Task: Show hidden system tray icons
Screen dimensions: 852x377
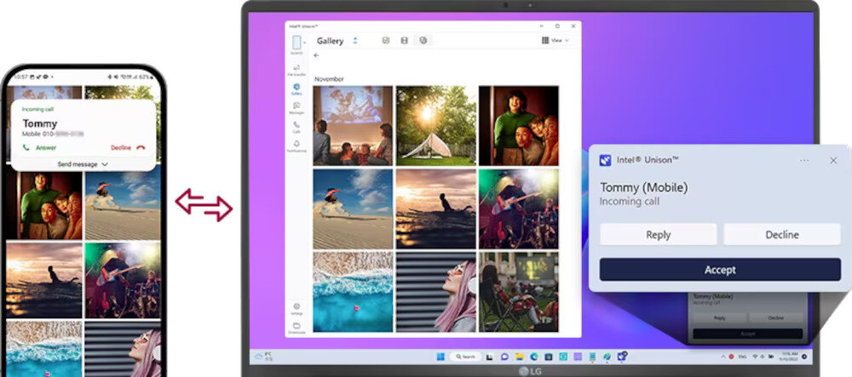Action: [x=722, y=357]
